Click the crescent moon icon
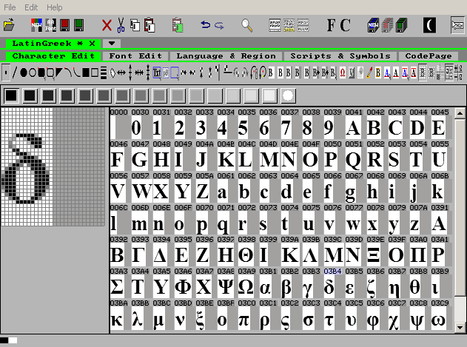Screen dimensions: 467x347 pos(429,25)
